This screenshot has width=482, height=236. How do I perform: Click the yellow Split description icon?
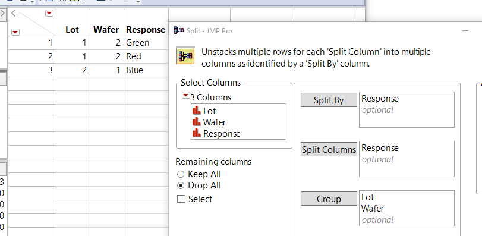tap(185, 56)
